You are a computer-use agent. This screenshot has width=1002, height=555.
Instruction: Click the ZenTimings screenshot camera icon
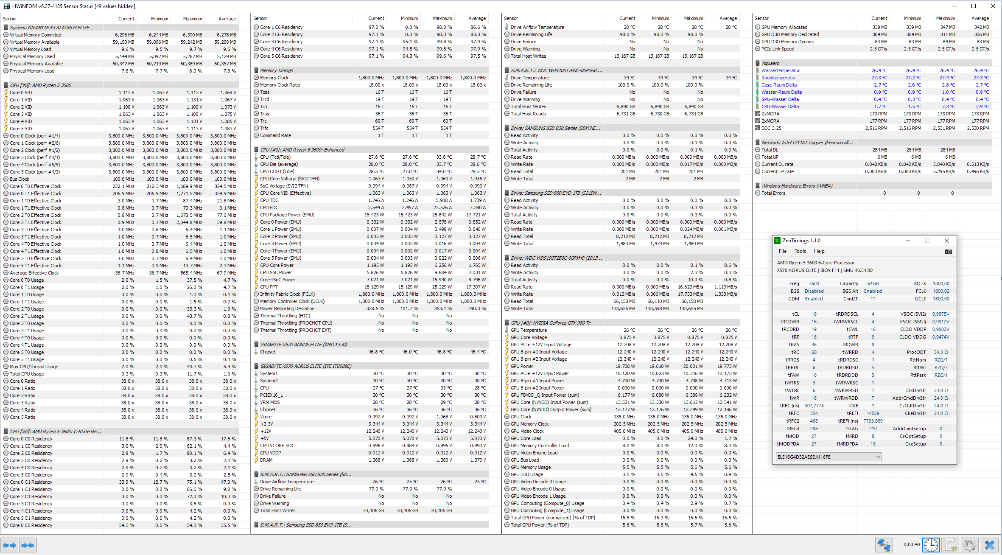(x=949, y=252)
